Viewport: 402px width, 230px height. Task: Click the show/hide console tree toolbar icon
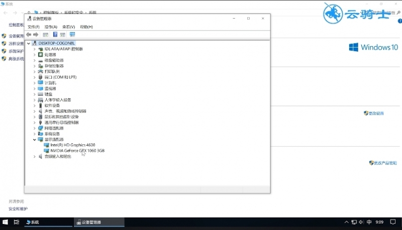[x=45, y=35]
